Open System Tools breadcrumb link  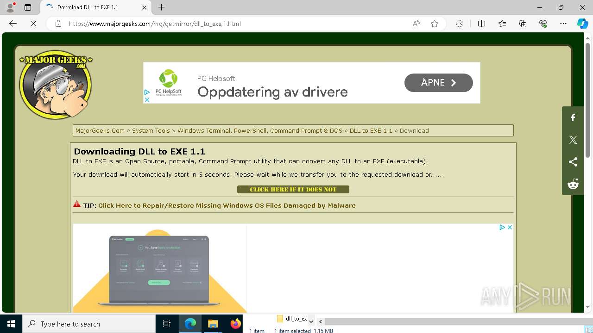(151, 130)
